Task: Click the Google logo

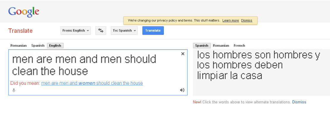Action: tap(24, 12)
